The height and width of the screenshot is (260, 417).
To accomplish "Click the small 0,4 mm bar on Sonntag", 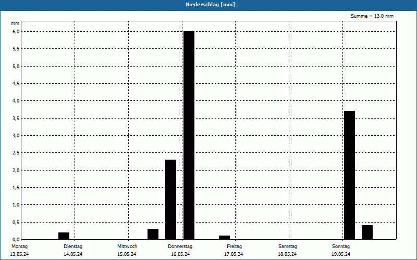I will click(x=367, y=232).
